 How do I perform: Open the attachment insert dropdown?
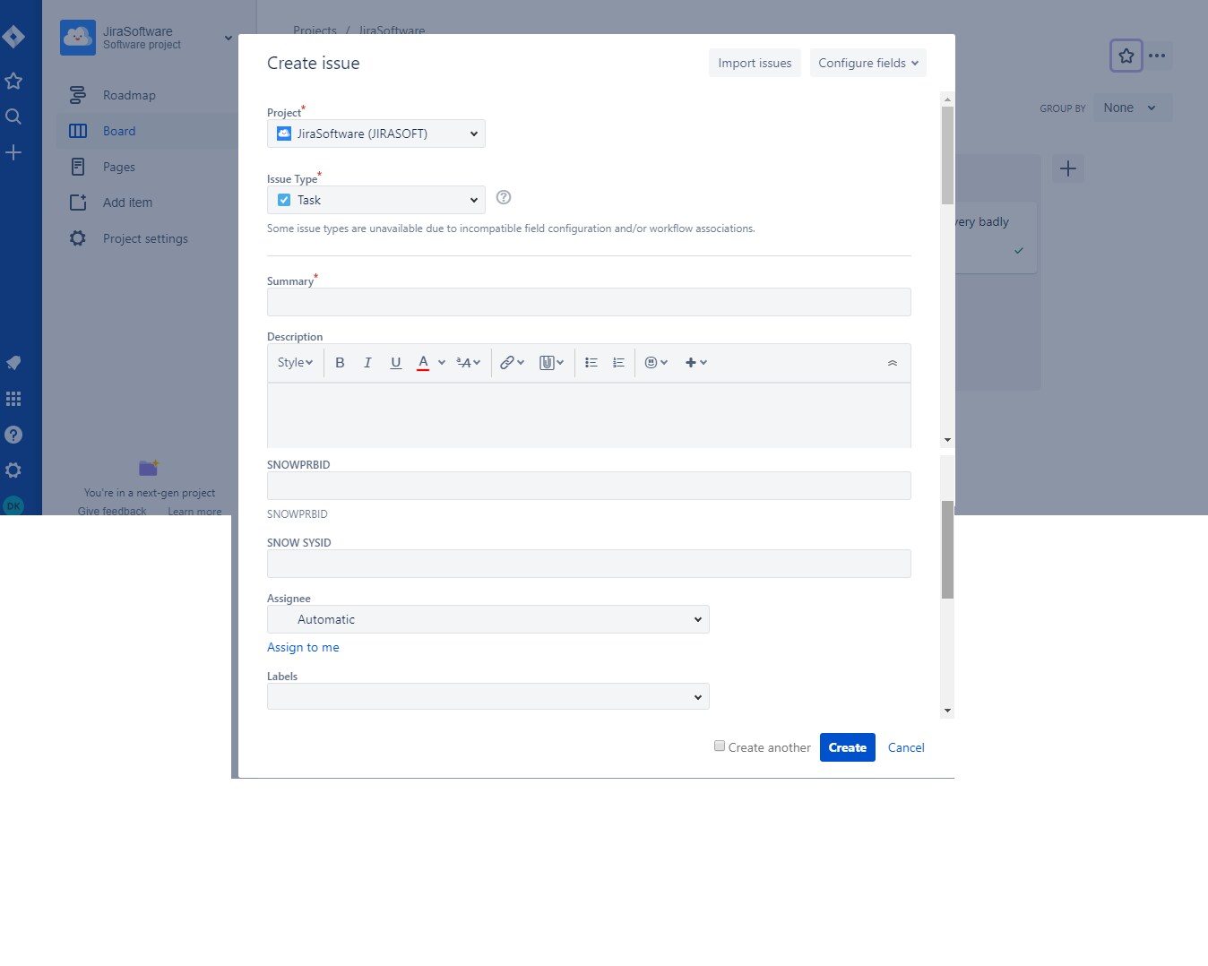point(551,363)
